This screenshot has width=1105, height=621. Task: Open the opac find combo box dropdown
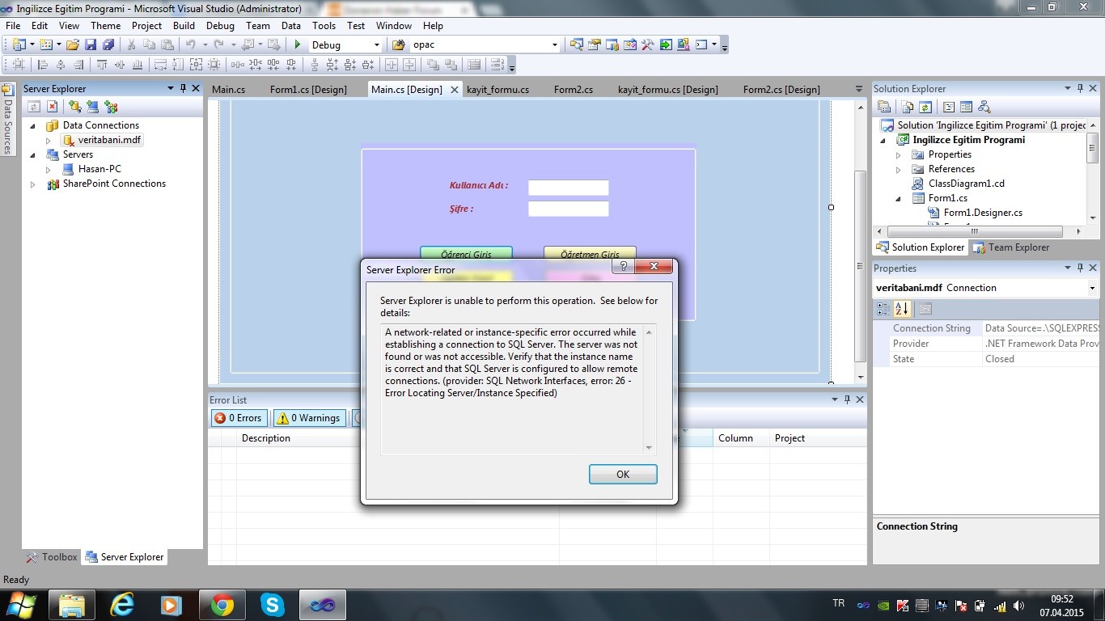point(554,44)
